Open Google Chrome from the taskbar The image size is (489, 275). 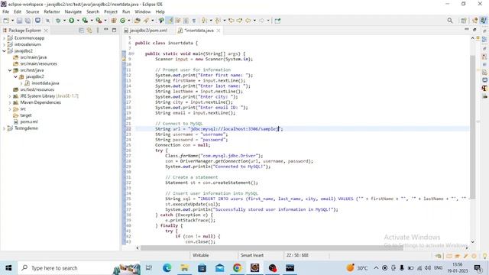(x=238, y=268)
